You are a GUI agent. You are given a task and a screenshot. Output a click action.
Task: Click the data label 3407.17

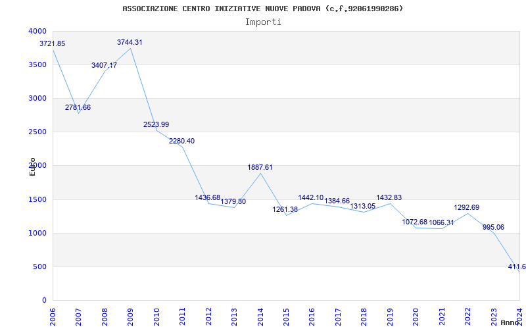pos(105,65)
